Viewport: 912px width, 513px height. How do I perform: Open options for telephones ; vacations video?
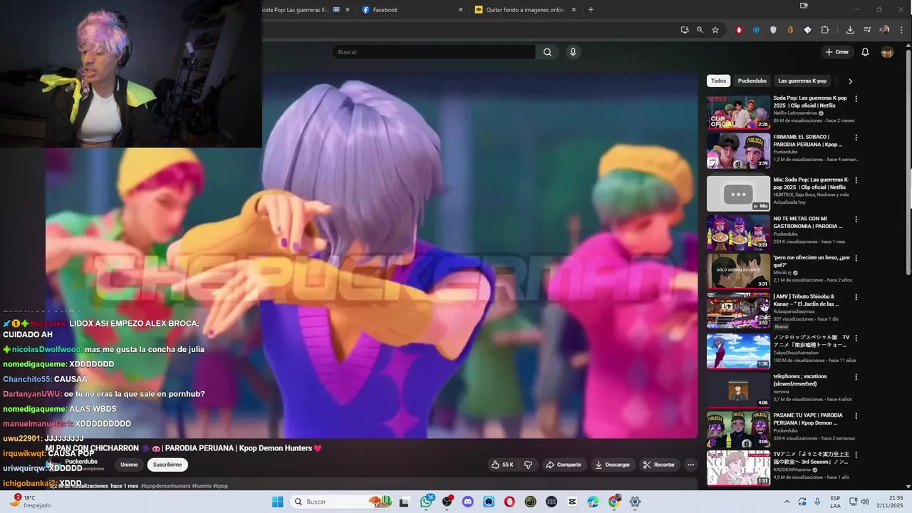[x=856, y=377]
